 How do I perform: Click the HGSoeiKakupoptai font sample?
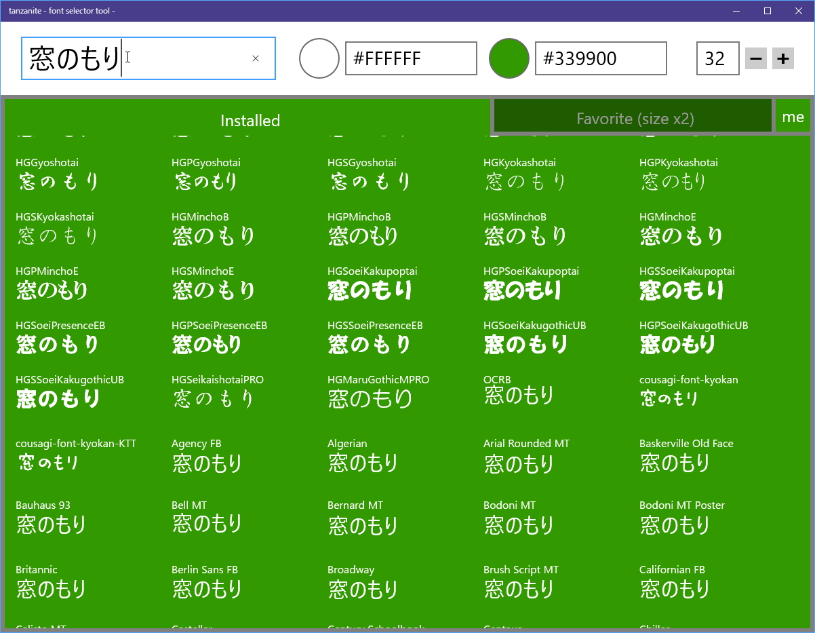372,282
